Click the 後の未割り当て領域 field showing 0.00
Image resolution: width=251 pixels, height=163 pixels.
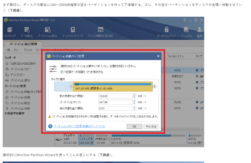[x=115, y=108]
